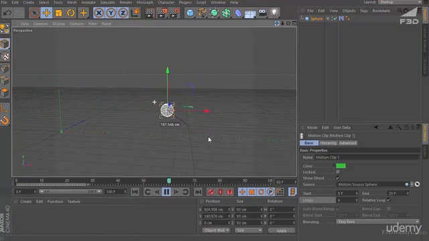The image size is (429, 241).
Task: Toggle Z axis lock
Action: 123,13
